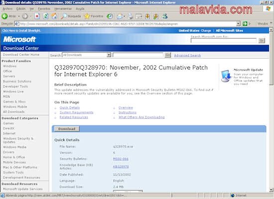Open the Búsqueda search pane
Image resolution: width=274 pixels, height=199 pixels.
[x=71, y=16]
